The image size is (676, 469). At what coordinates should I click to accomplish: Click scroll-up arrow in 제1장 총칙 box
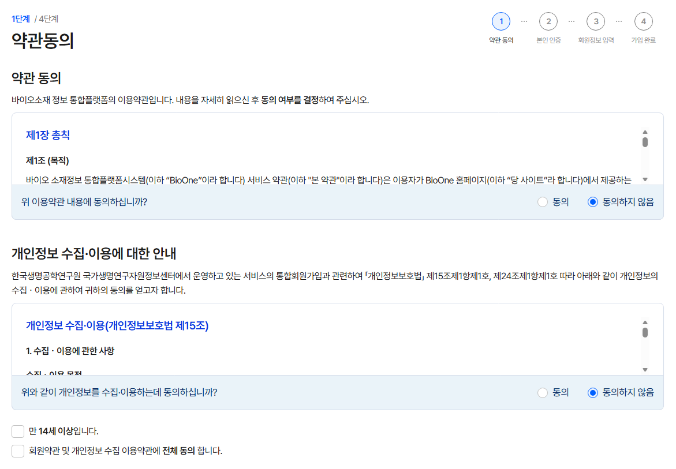coord(645,132)
